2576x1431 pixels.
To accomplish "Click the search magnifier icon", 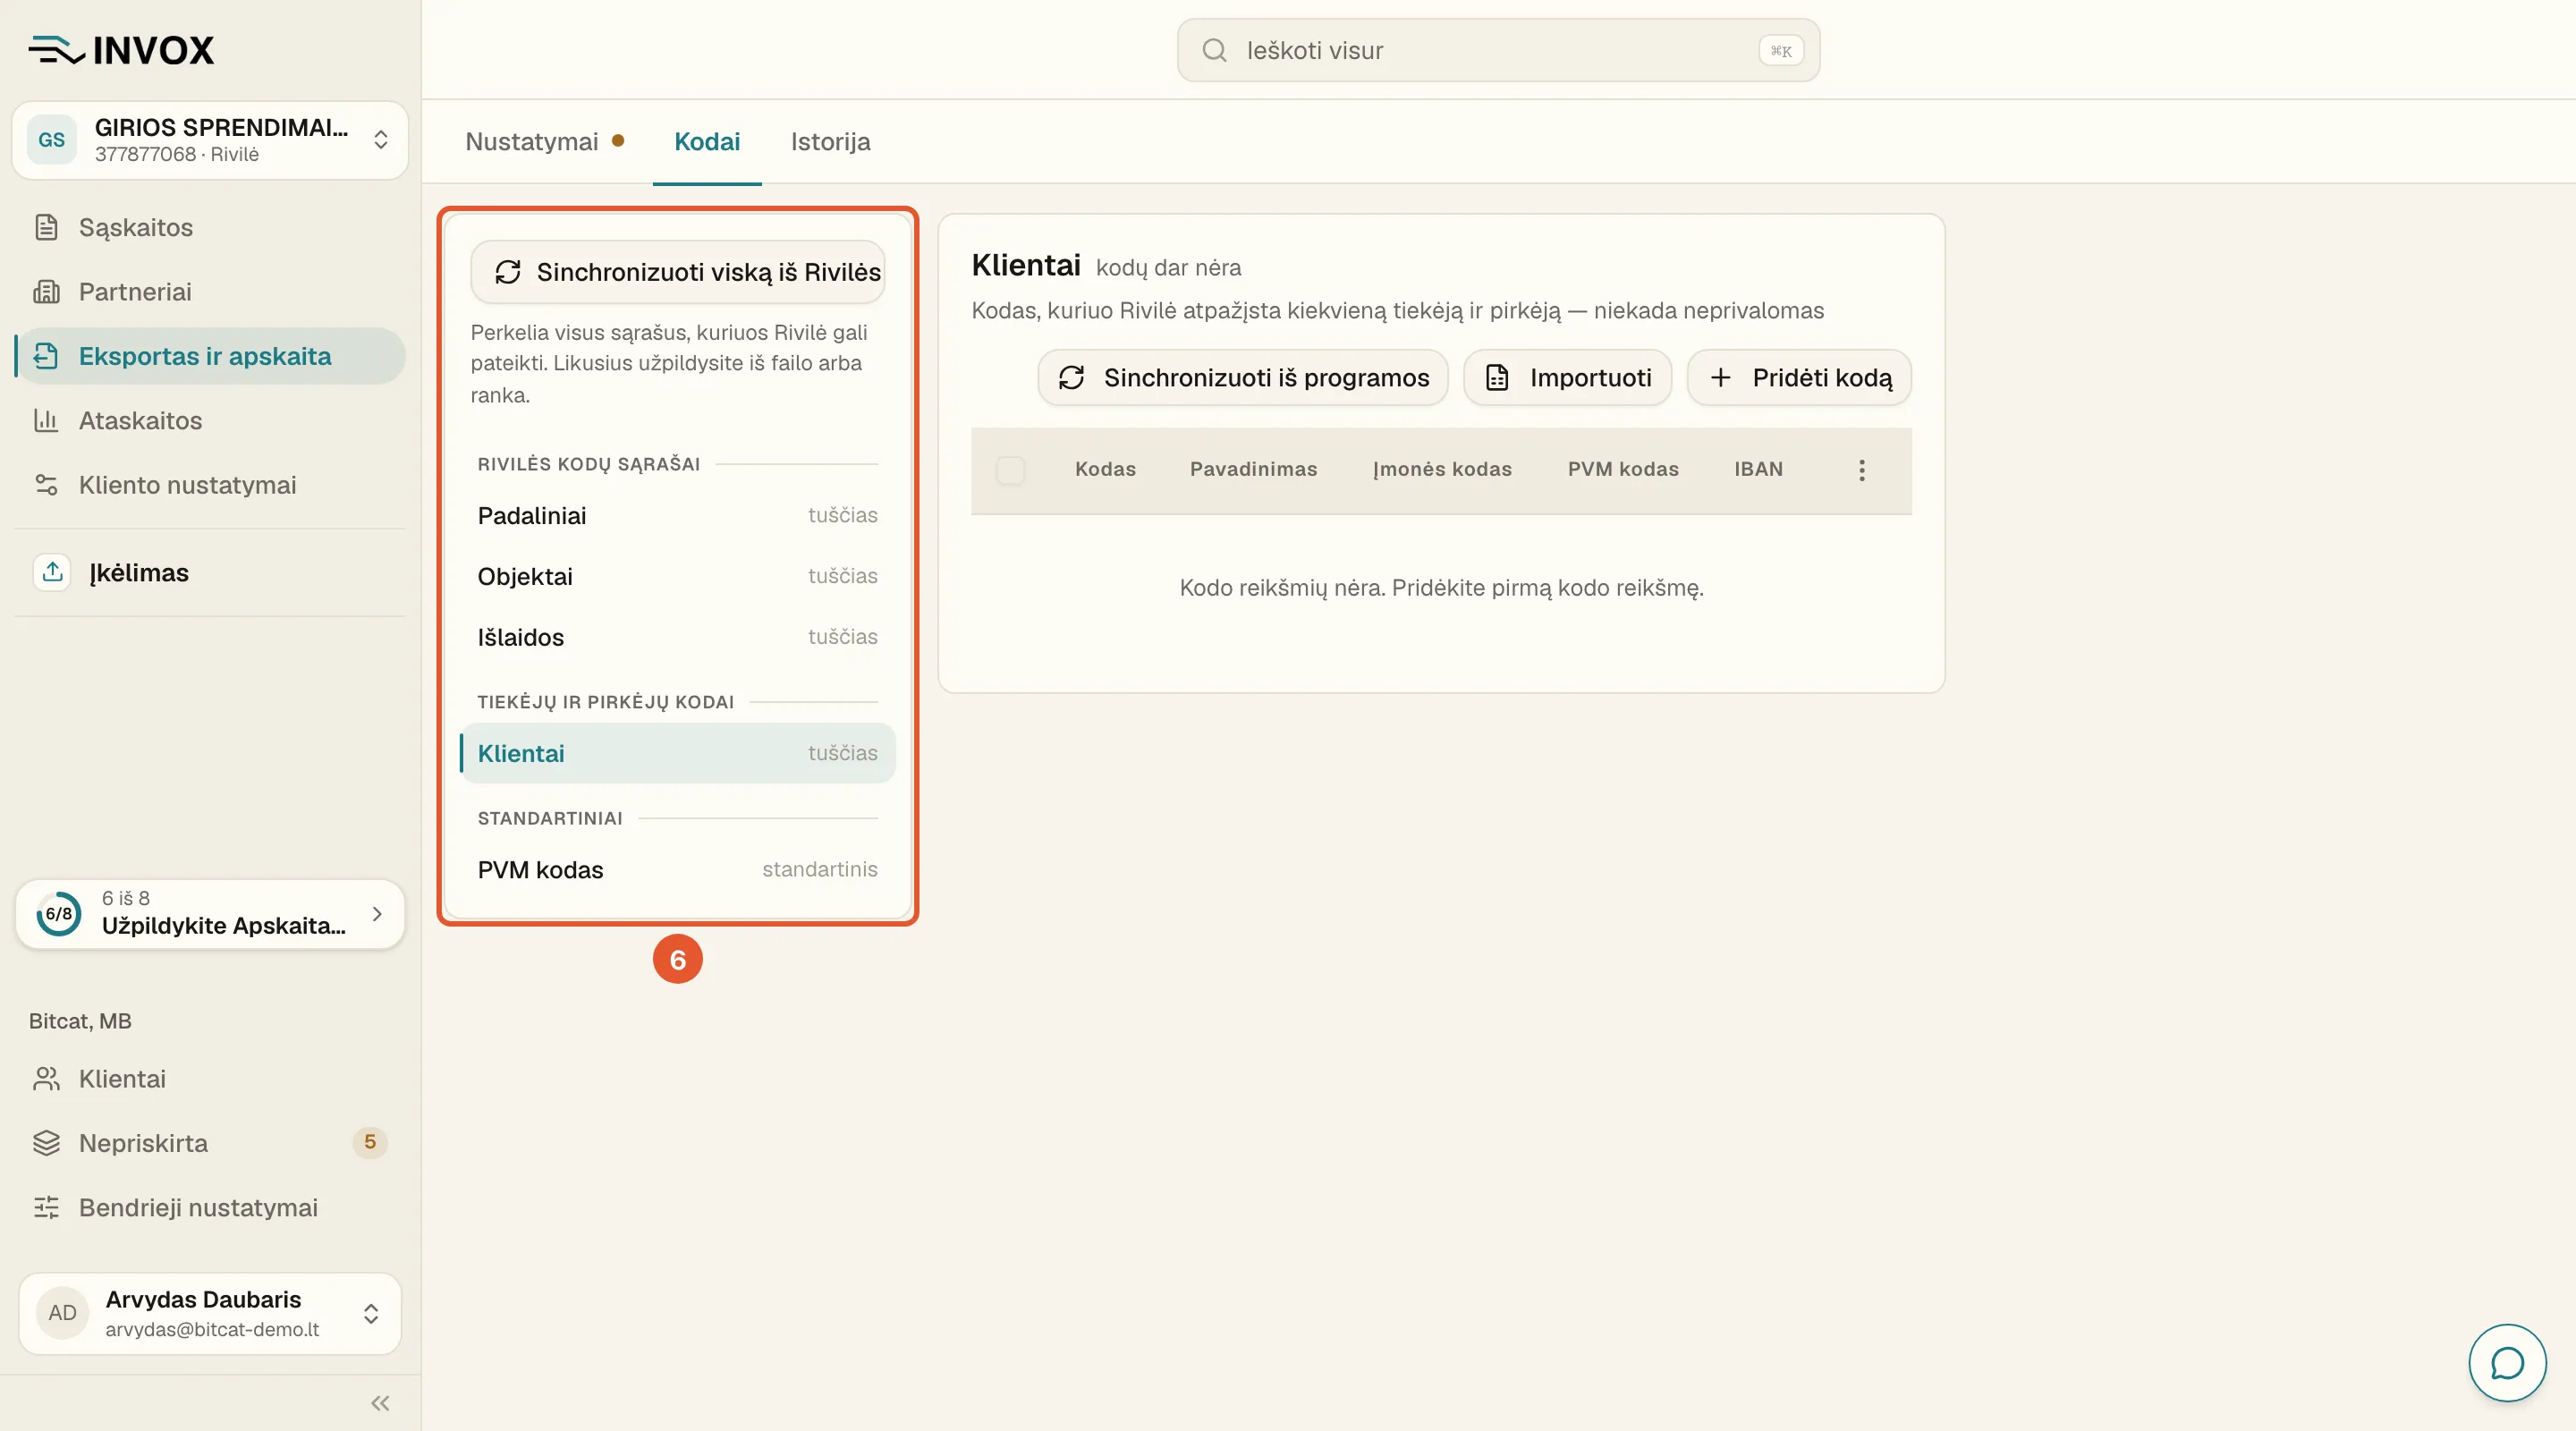I will [x=1214, y=50].
